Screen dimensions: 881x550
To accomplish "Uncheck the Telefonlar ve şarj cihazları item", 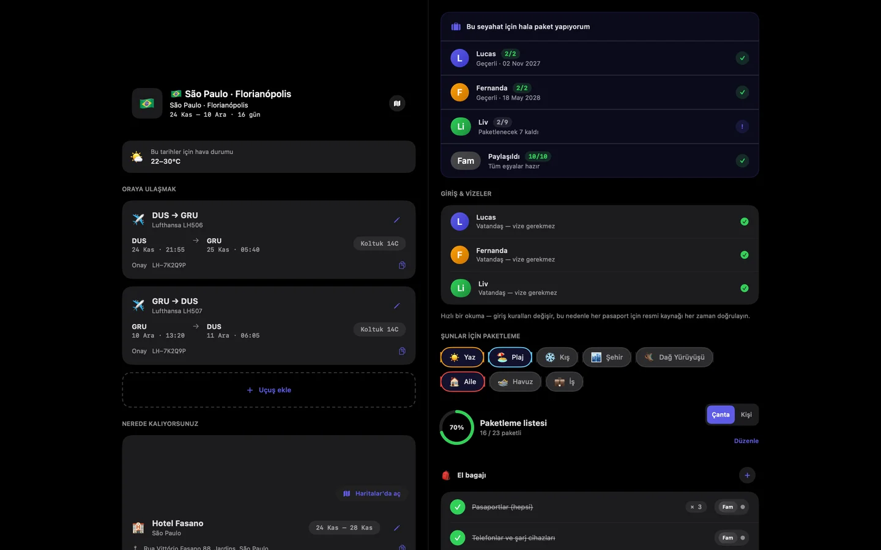I will (458, 538).
